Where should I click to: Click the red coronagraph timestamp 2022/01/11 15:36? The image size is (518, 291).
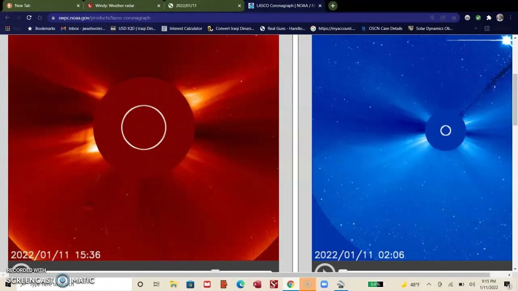click(55, 255)
